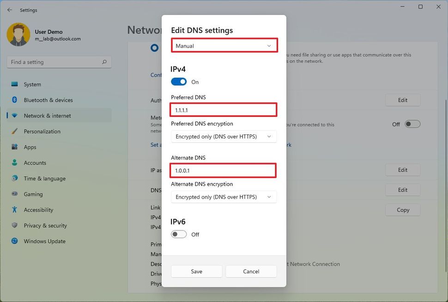Click the Preferred DNS input showing 1.1.1.1
The image size is (448, 302).
224,109
